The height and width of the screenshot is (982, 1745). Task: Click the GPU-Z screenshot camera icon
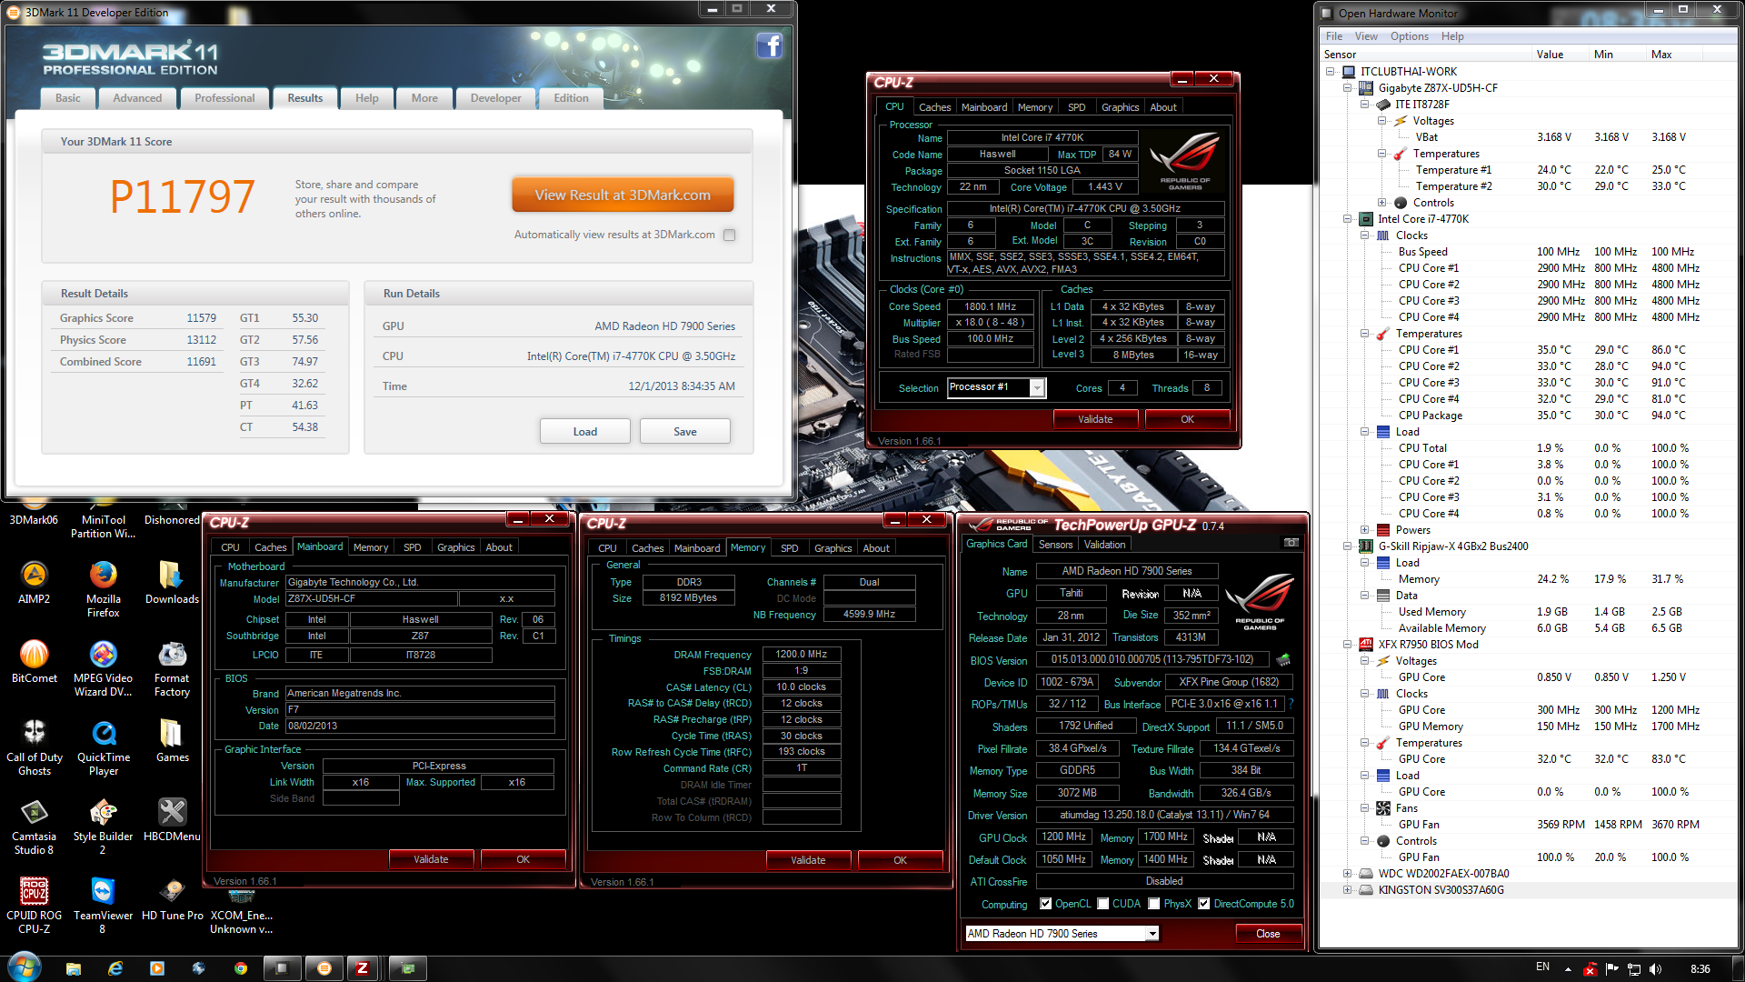tap(1291, 543)
